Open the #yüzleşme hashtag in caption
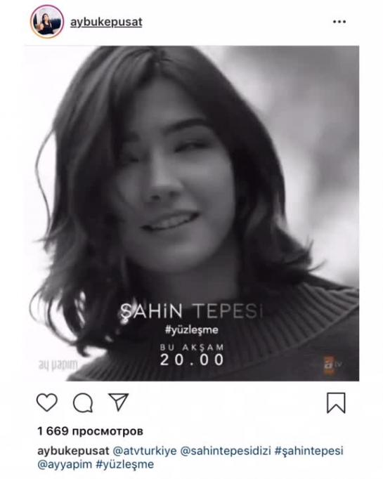The width and height of the screenshot is (383, 479). tap(124, 464)
